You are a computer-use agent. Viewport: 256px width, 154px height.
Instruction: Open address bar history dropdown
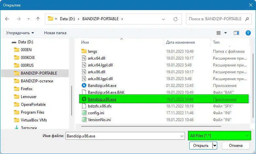(x=164, y=19)
